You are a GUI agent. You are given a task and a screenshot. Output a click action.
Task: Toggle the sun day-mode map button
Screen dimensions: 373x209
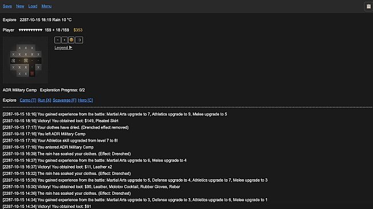tap(71, 40)
